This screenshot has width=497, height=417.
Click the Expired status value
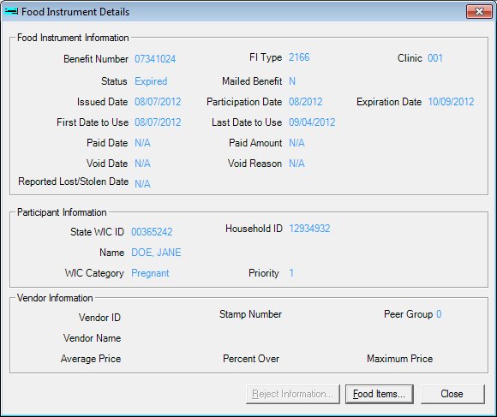pos(151,81)
